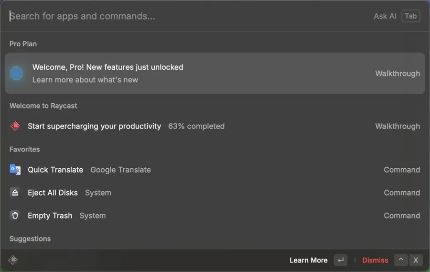Click the Google Translate icon
This screenshot has width=430, height=272.
[15, 170]
